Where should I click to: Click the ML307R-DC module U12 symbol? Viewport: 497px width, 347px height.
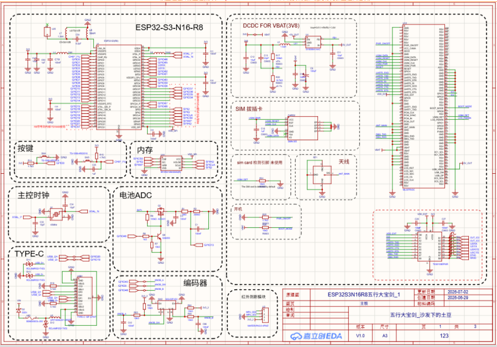coord(423,107)
